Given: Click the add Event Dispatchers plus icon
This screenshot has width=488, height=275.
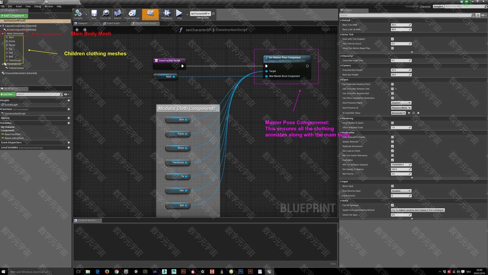Looking at the screenshot, I should click(69, 142).
